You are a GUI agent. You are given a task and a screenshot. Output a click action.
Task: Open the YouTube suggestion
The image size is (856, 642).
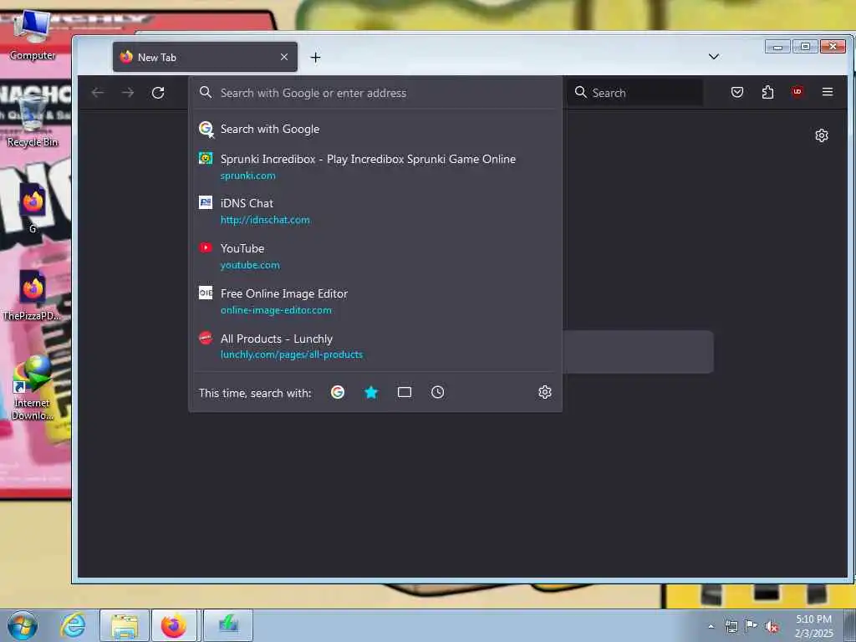[x=375, y=256]
